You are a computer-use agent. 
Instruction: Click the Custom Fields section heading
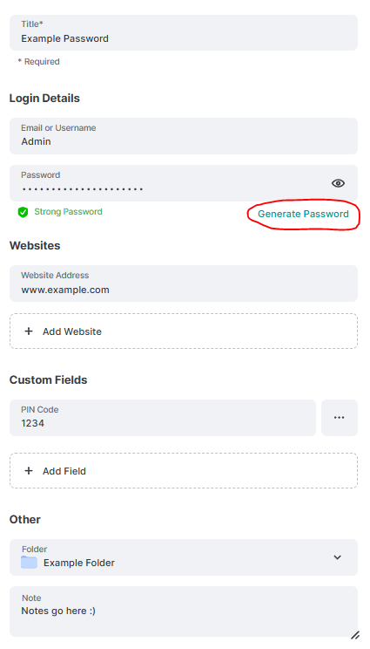tap(48, 380)
